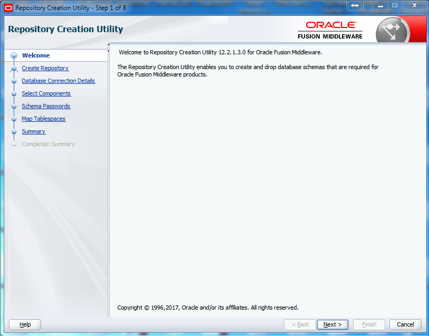
Task: Close the window with the X button
Action: [414, 5]
